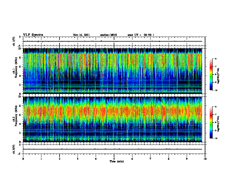Click time axis tick label "7"

click(x=150, y=159)
